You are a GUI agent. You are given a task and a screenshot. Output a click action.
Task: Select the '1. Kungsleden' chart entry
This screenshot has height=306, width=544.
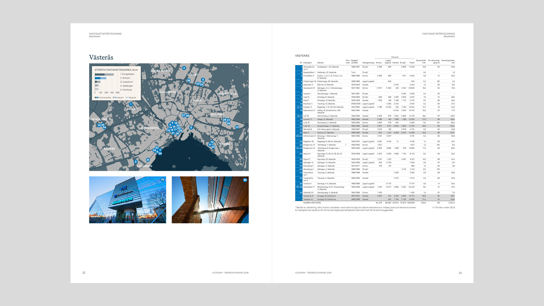pos(127,74)
